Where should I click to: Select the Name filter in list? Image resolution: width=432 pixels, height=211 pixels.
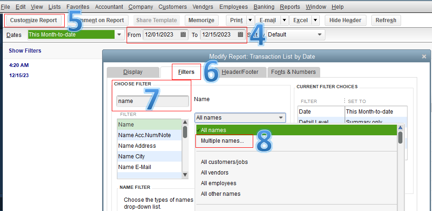[149, 125]
